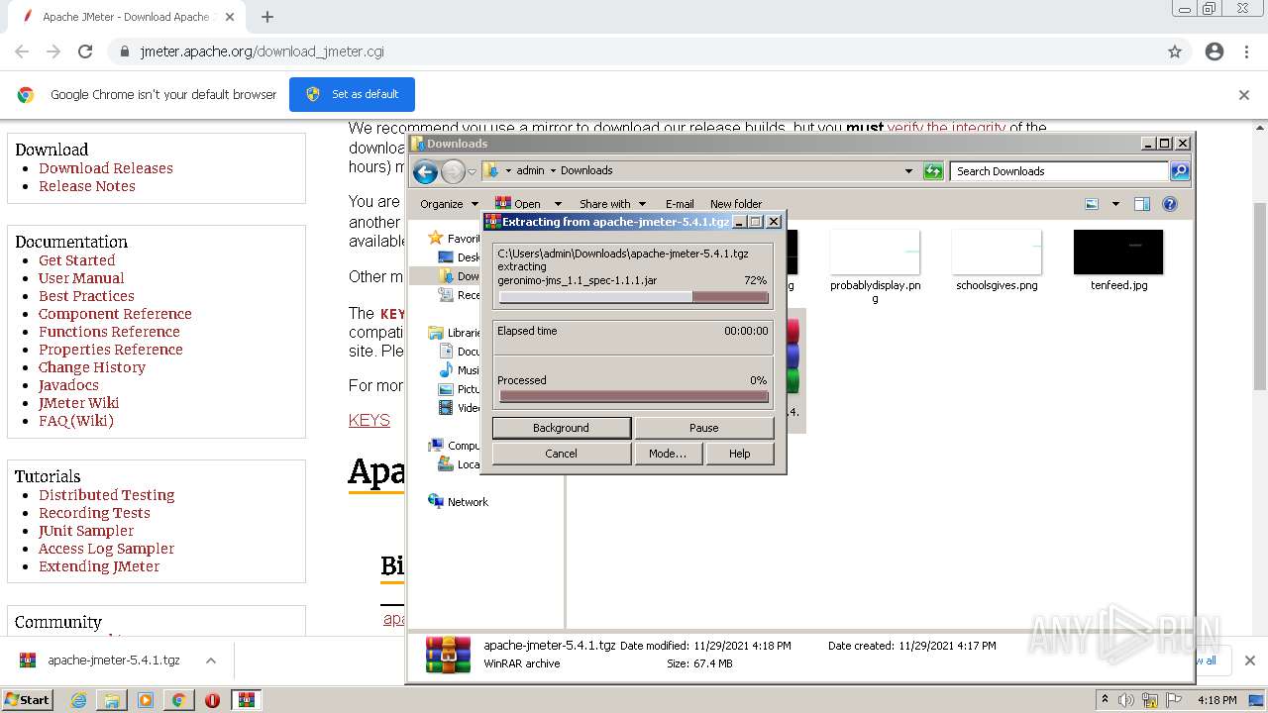Bookmark this page with the star icon
The height and width of the screenshot is (713, 1268).
[1175, 51]
